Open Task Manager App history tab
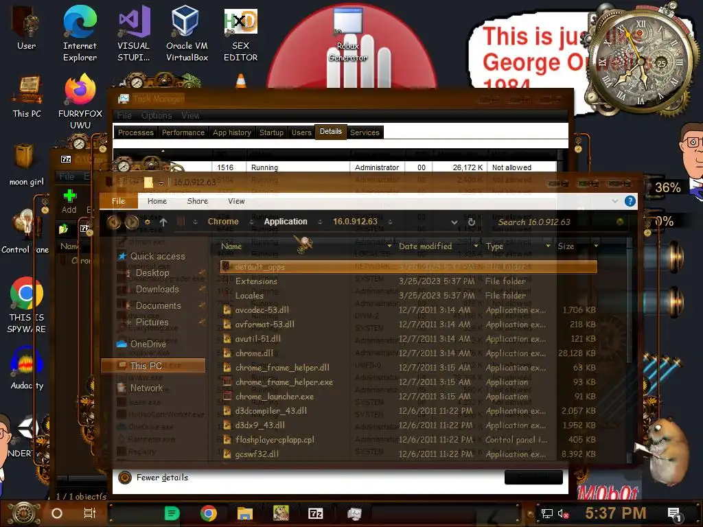Image resolution: width=703 pixels, height=527 pixels. [x=232, y=132]
